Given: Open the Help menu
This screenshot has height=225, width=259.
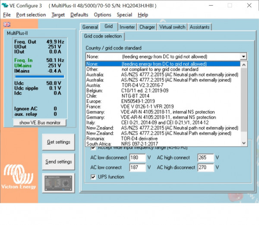Looking at the screenshot, I should point(143,15).
